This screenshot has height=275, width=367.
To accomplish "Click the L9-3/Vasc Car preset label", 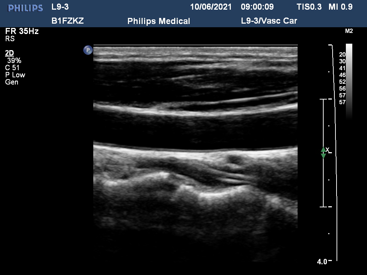I will point(269,21).
